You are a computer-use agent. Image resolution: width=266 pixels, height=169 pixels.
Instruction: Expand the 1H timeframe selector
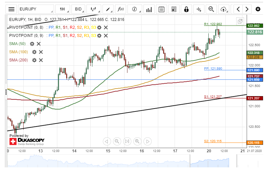pyautogui.click(x=62, y=9)
